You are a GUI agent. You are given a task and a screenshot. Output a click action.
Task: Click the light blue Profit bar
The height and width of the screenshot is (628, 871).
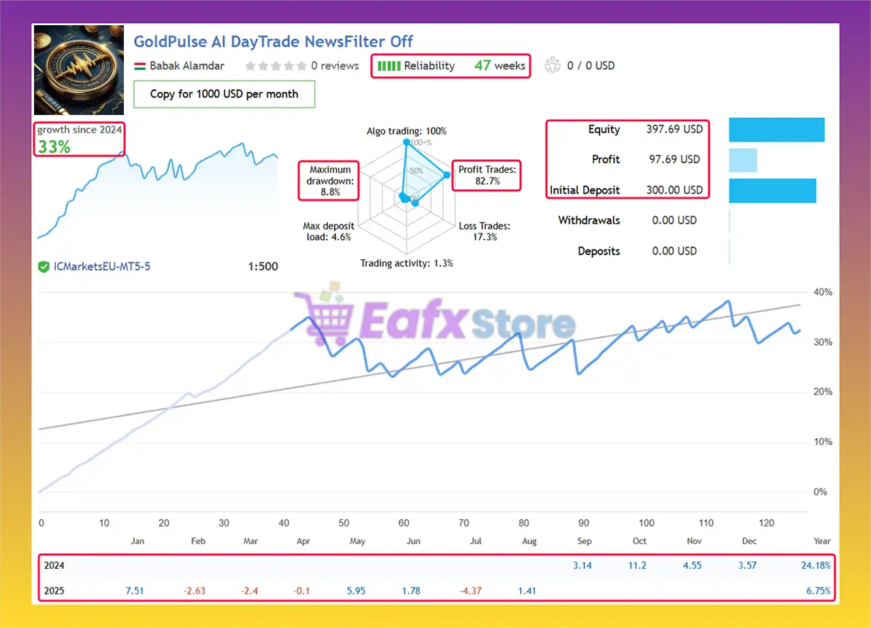point(742,160)
